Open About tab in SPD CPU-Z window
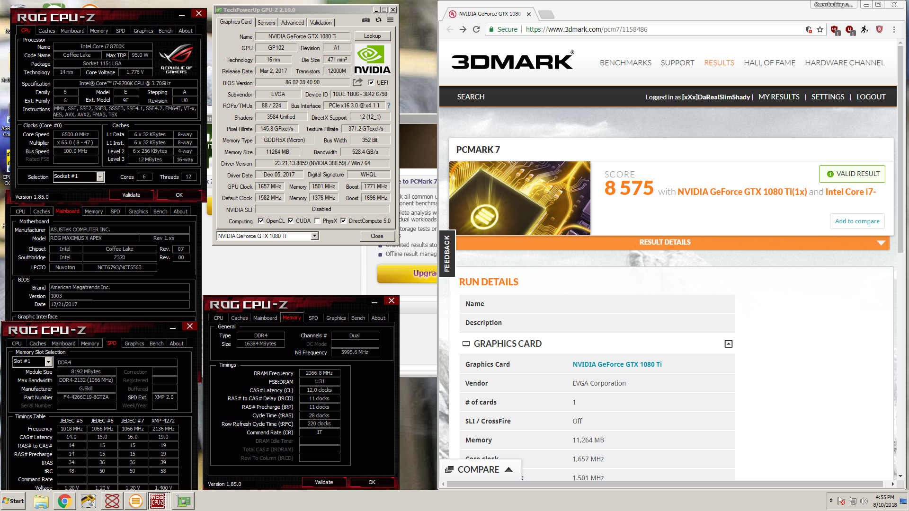The height and width of the screenshot is (511, 909). point(177,344)
